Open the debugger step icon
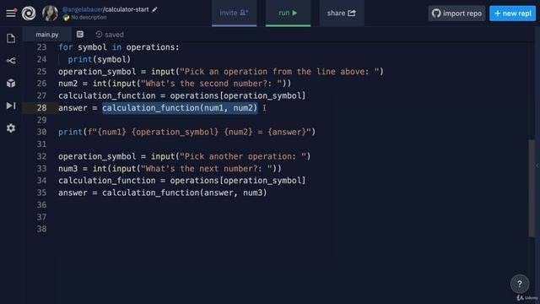540x304 pixels. pyautogui.click(x=11, y=106)
